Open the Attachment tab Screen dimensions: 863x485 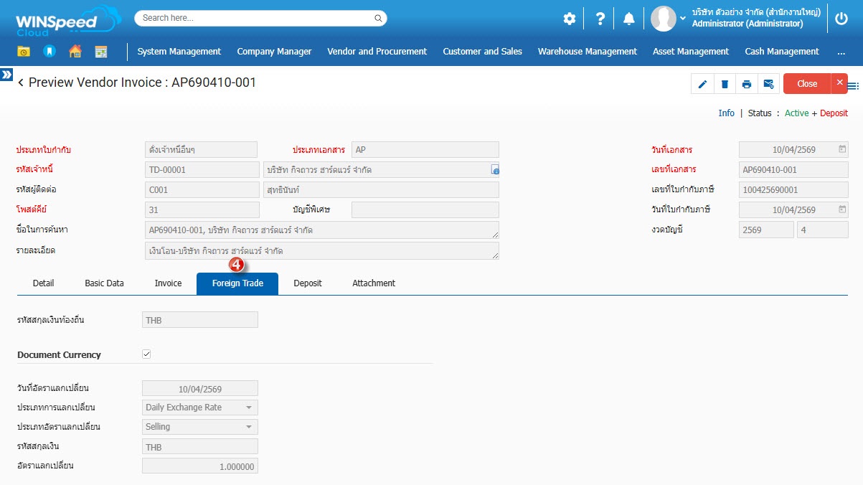374,283
